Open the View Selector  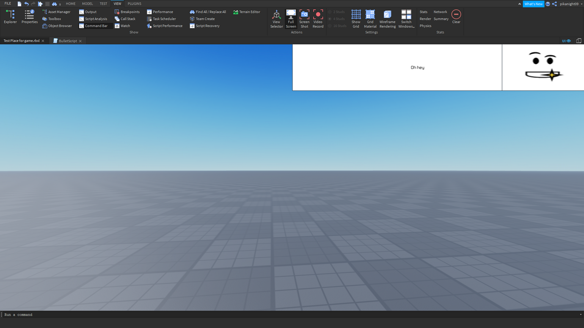276,18
